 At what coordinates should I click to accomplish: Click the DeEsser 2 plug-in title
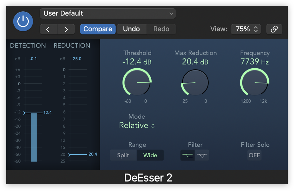[148, 177]
